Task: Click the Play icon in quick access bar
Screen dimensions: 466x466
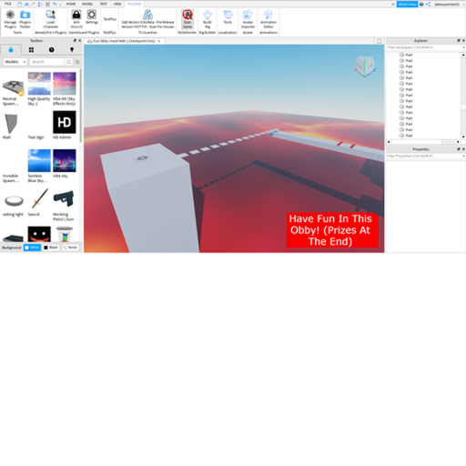Action: click(40, 4)
